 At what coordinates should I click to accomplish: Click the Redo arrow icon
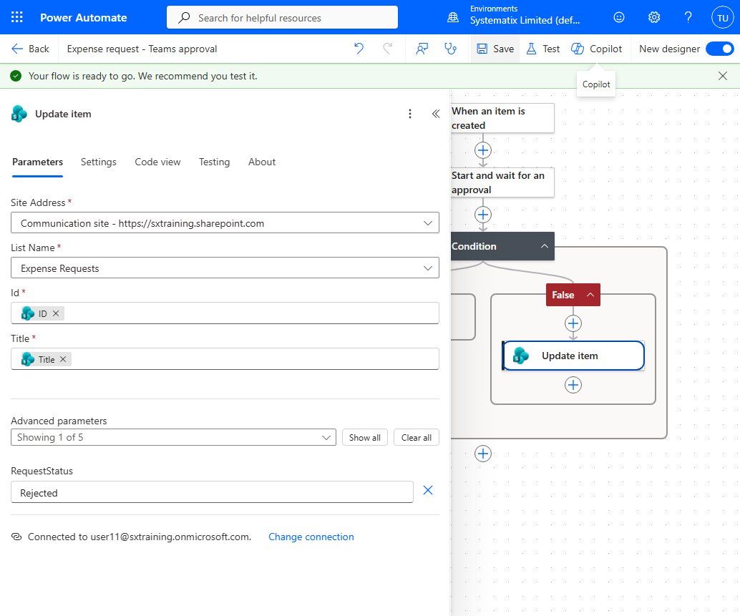pos(387,49)
